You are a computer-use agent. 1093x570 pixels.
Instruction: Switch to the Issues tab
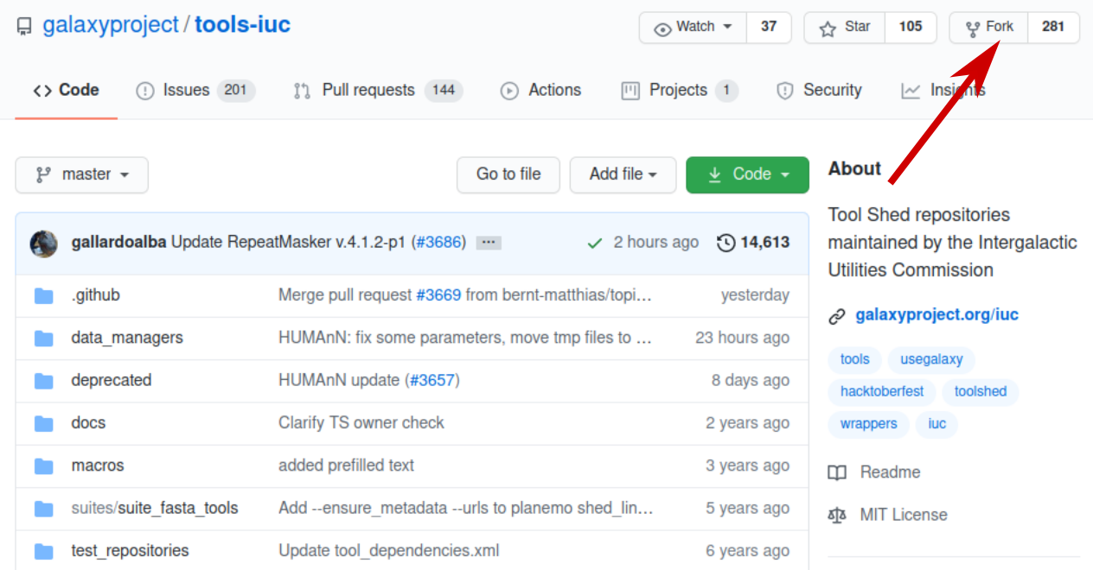point(195,90)
